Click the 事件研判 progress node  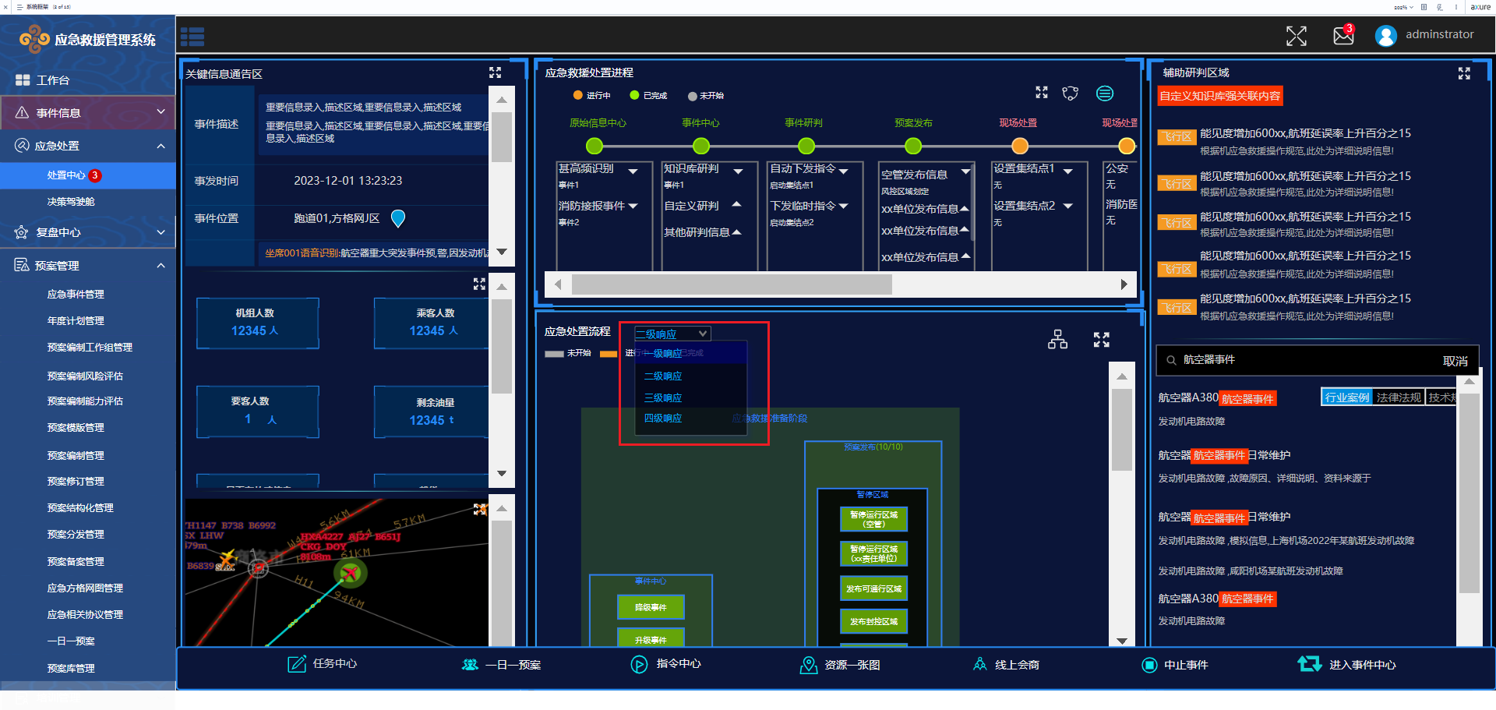[x=806, y=146]
